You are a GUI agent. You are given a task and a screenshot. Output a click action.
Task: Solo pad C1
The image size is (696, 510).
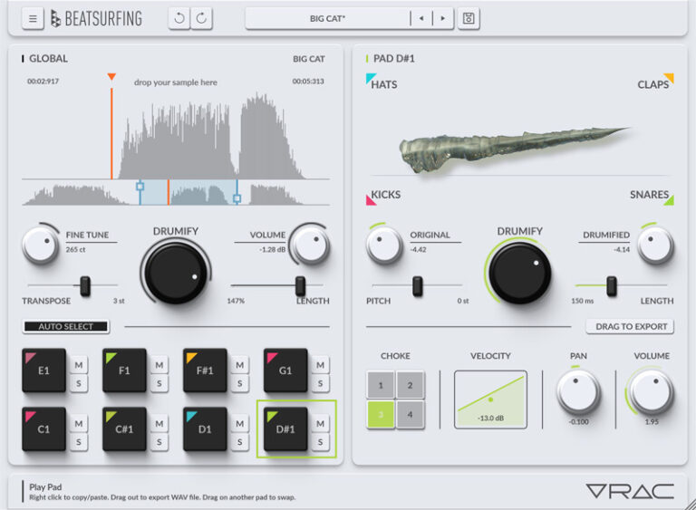[79, 442]
